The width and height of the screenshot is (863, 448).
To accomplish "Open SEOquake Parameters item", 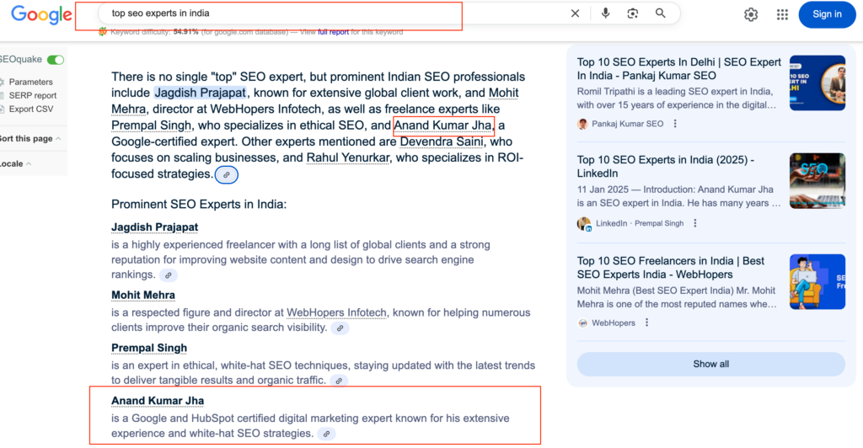I will (x=30, y=82).
